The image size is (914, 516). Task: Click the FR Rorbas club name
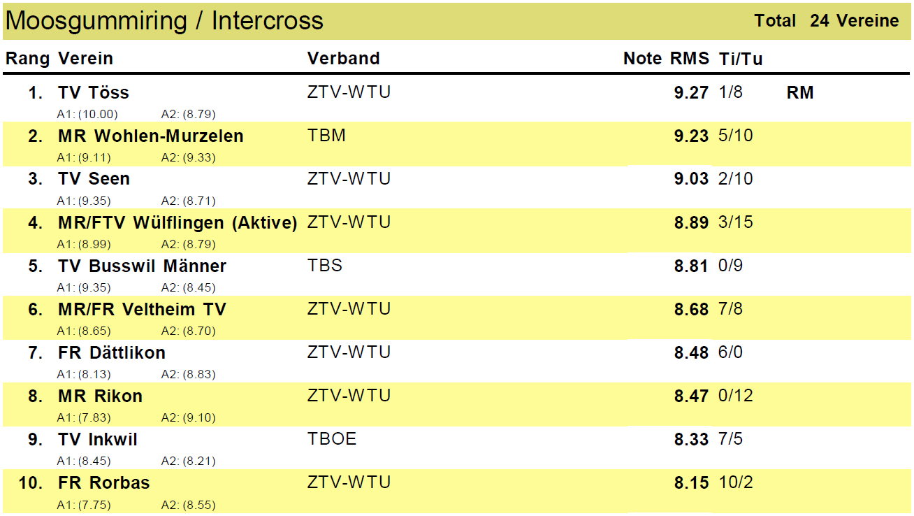pyautogui.click(x=103, y=482)
